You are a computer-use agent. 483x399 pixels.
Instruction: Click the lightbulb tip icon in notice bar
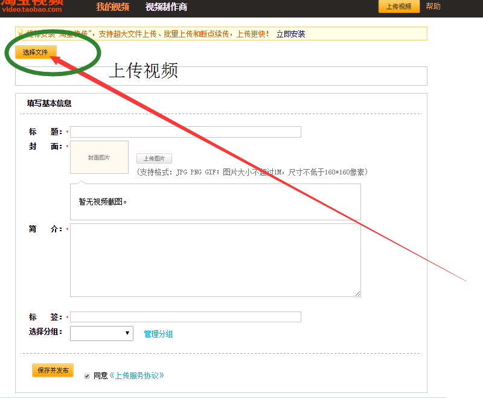coord(20,33)
